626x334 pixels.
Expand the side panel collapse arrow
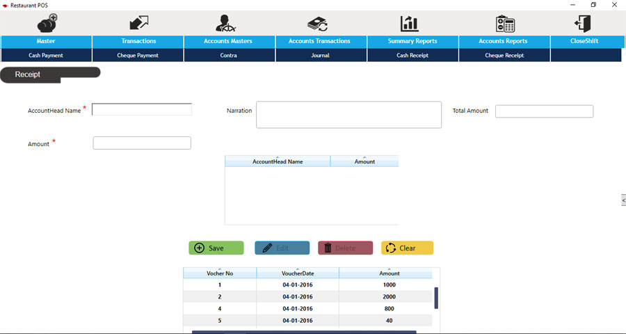(623, 200)
